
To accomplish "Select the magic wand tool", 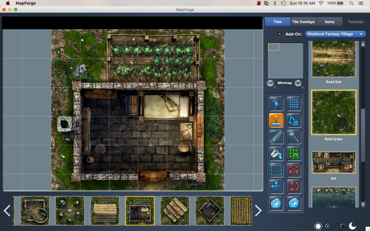I will [294, 137].
